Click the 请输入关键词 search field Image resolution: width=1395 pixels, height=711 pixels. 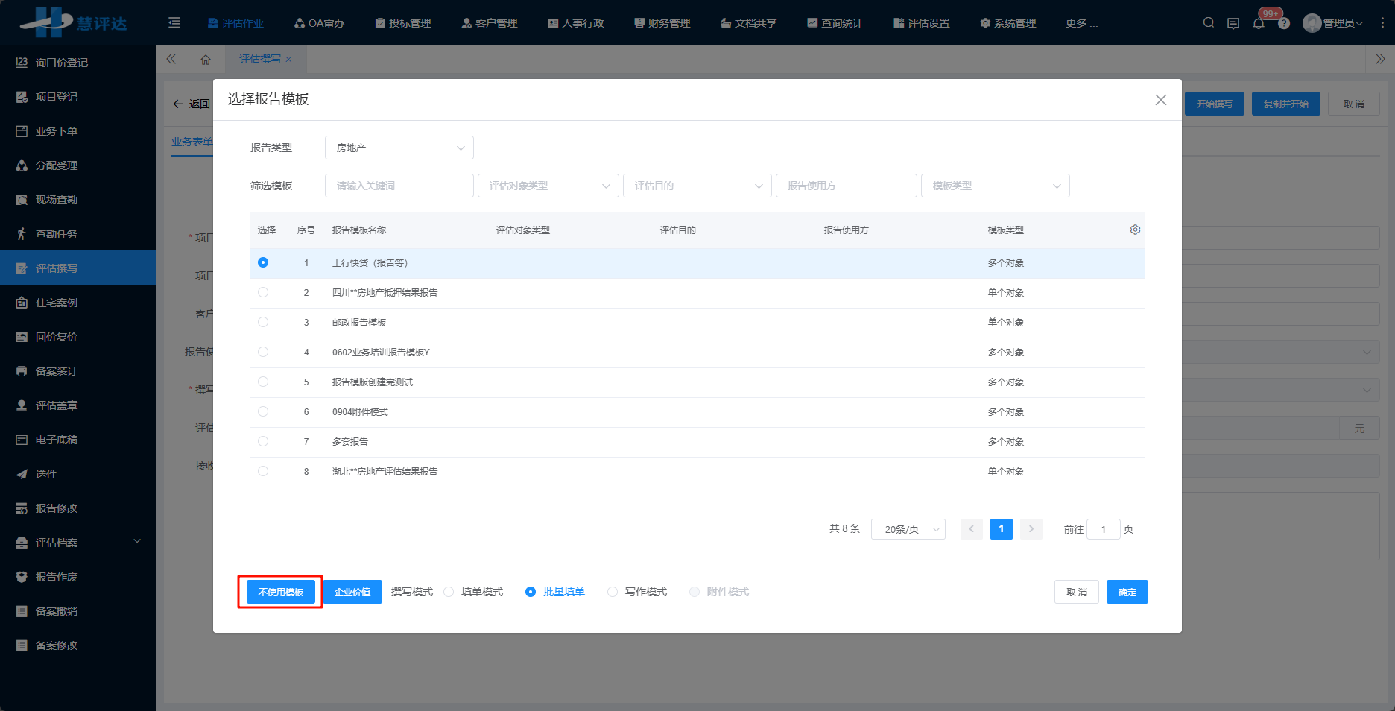tap(399, 186)
